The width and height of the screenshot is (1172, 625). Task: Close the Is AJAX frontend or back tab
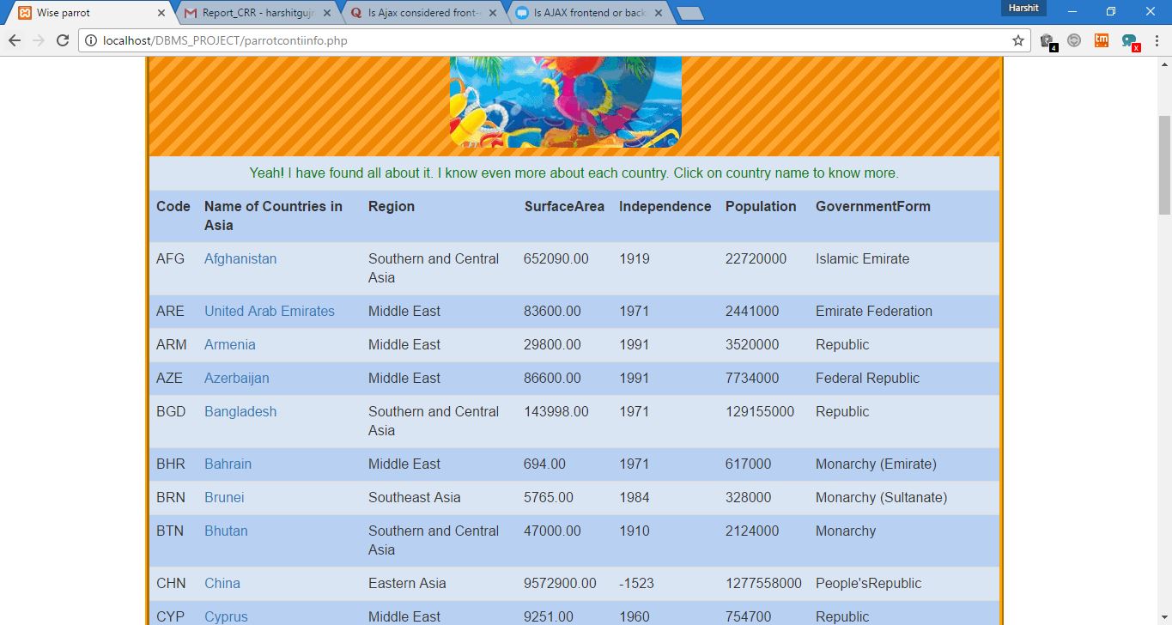659,13
